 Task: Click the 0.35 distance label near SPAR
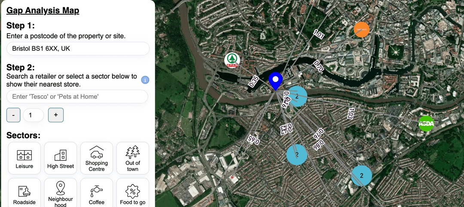tap(254, 82)
